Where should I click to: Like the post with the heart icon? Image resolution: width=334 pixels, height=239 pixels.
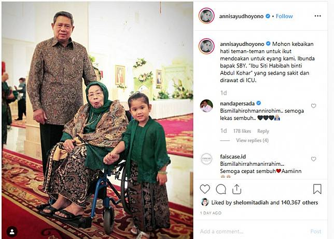click(x=205, y=189)
